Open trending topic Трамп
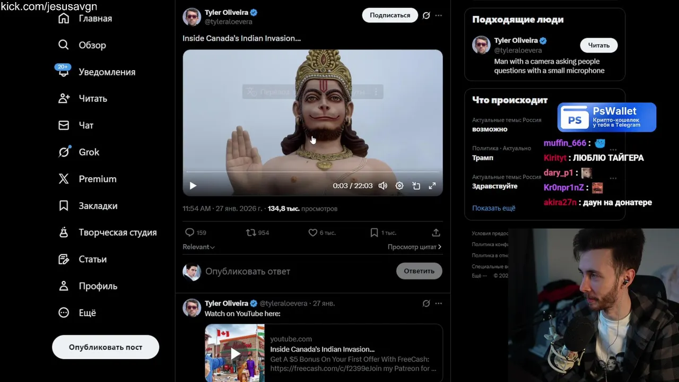The image size is (679, 382). coord(483,158)
